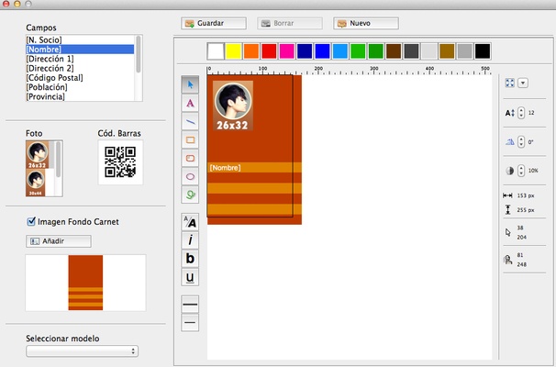Pick the white color swatch

[216, 51]
